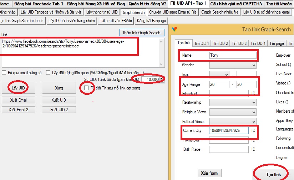Switch to Tìm DD 1 tab
The image size is (294, 180).
pos(201,43)
